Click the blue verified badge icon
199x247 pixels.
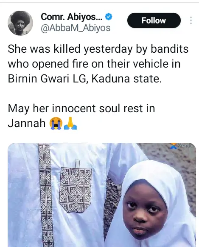[x=109, y=17]
